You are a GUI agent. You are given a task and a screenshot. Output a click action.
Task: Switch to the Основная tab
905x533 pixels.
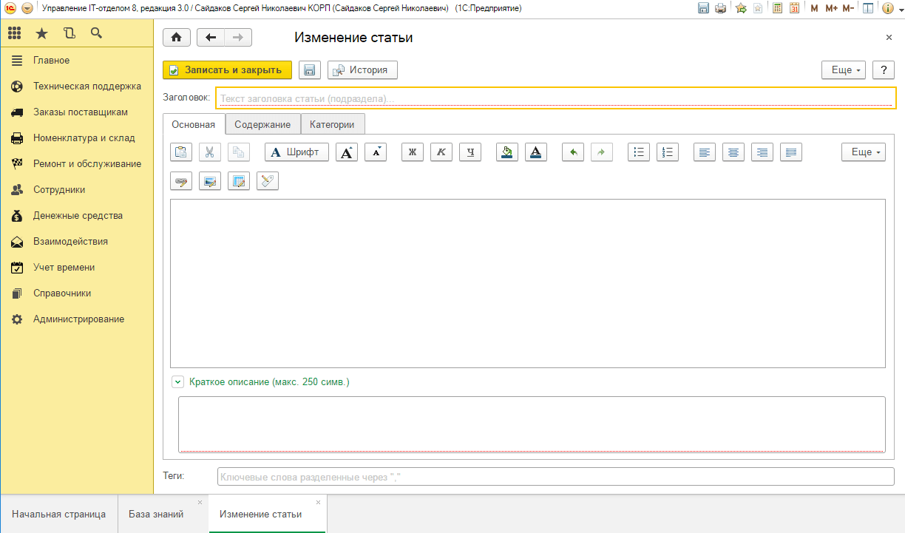coord(194,124)
